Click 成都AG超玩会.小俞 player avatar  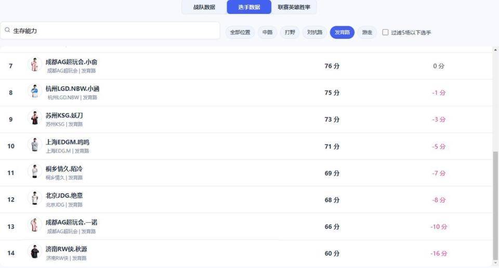(34, 65)
